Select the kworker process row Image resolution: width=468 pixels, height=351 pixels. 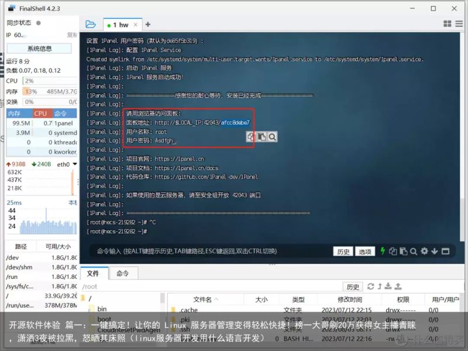[42, 152]
